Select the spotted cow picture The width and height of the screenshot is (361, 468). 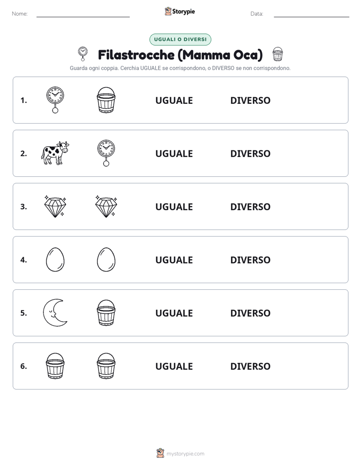[55, 153]
